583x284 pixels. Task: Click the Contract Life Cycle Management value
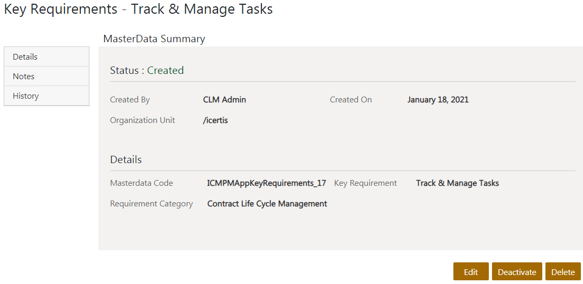267,204
